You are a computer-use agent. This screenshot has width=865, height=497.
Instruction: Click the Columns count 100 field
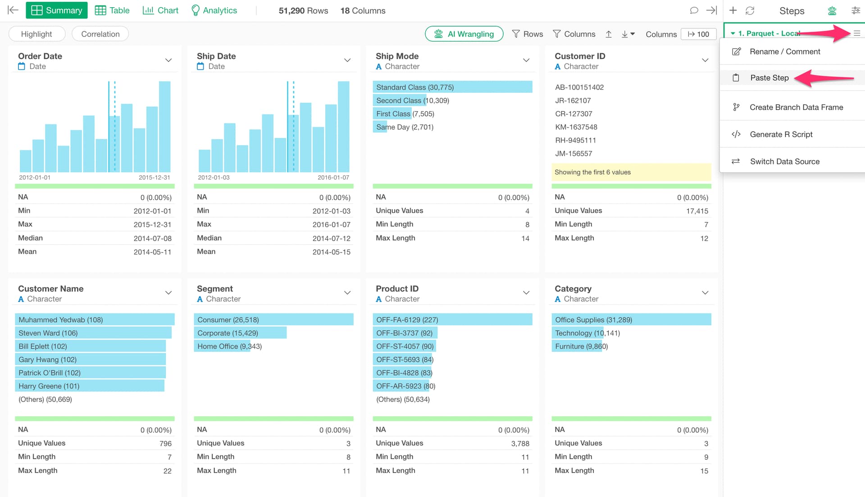pyautogui.click(x=698, y=34)
